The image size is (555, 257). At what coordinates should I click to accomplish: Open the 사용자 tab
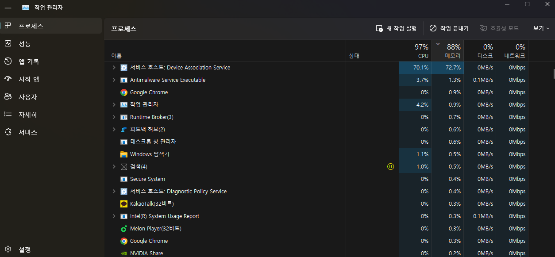click(51, 97)
